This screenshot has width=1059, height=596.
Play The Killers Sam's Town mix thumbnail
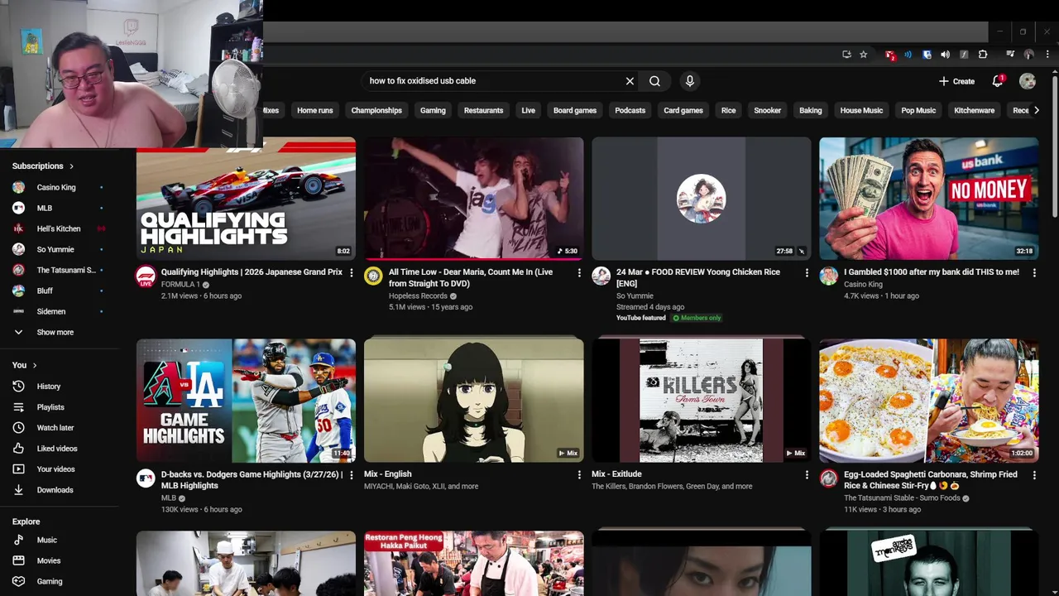coord(701,401)
